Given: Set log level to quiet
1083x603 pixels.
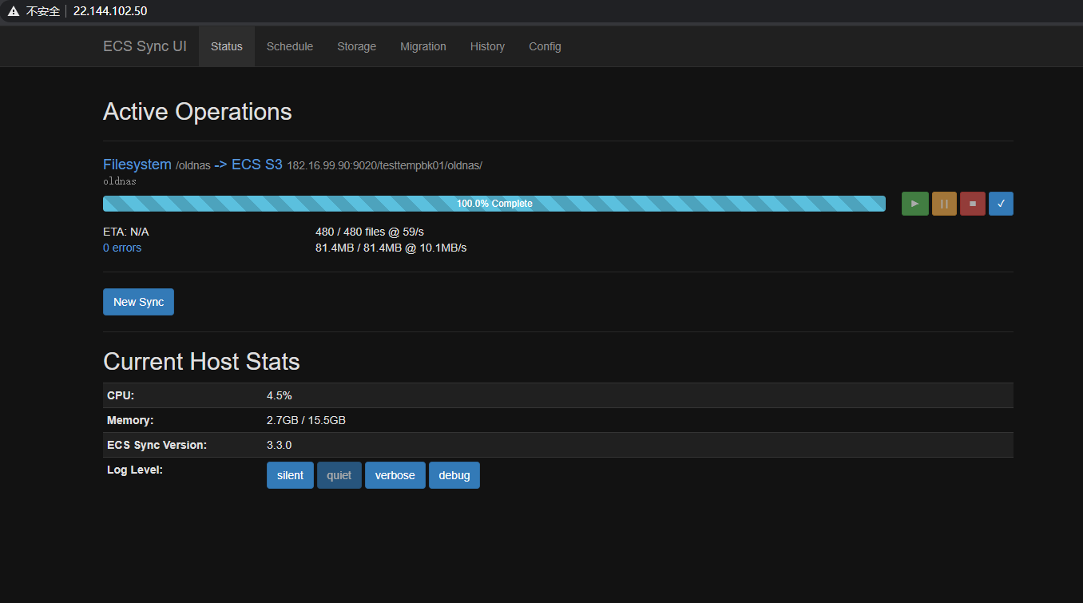Looking at the screenshot, I should tap(339, 475).
